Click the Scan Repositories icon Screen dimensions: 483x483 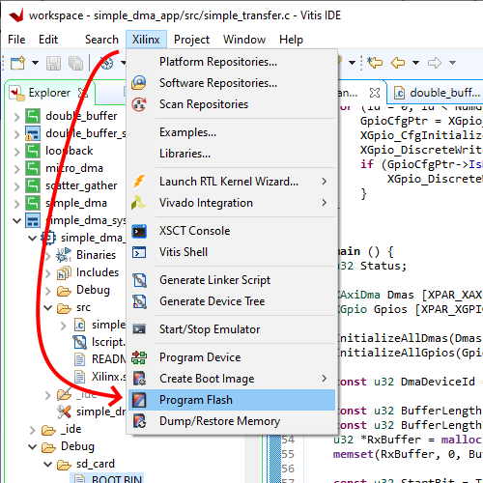[139, 104]
